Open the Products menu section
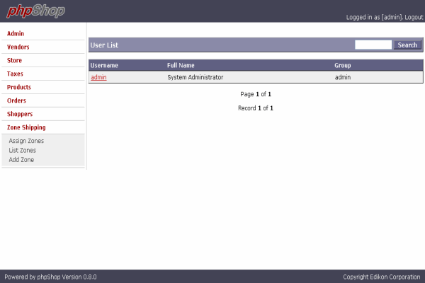This screenshot has height=283, width=425. click(x=19, y=87)
